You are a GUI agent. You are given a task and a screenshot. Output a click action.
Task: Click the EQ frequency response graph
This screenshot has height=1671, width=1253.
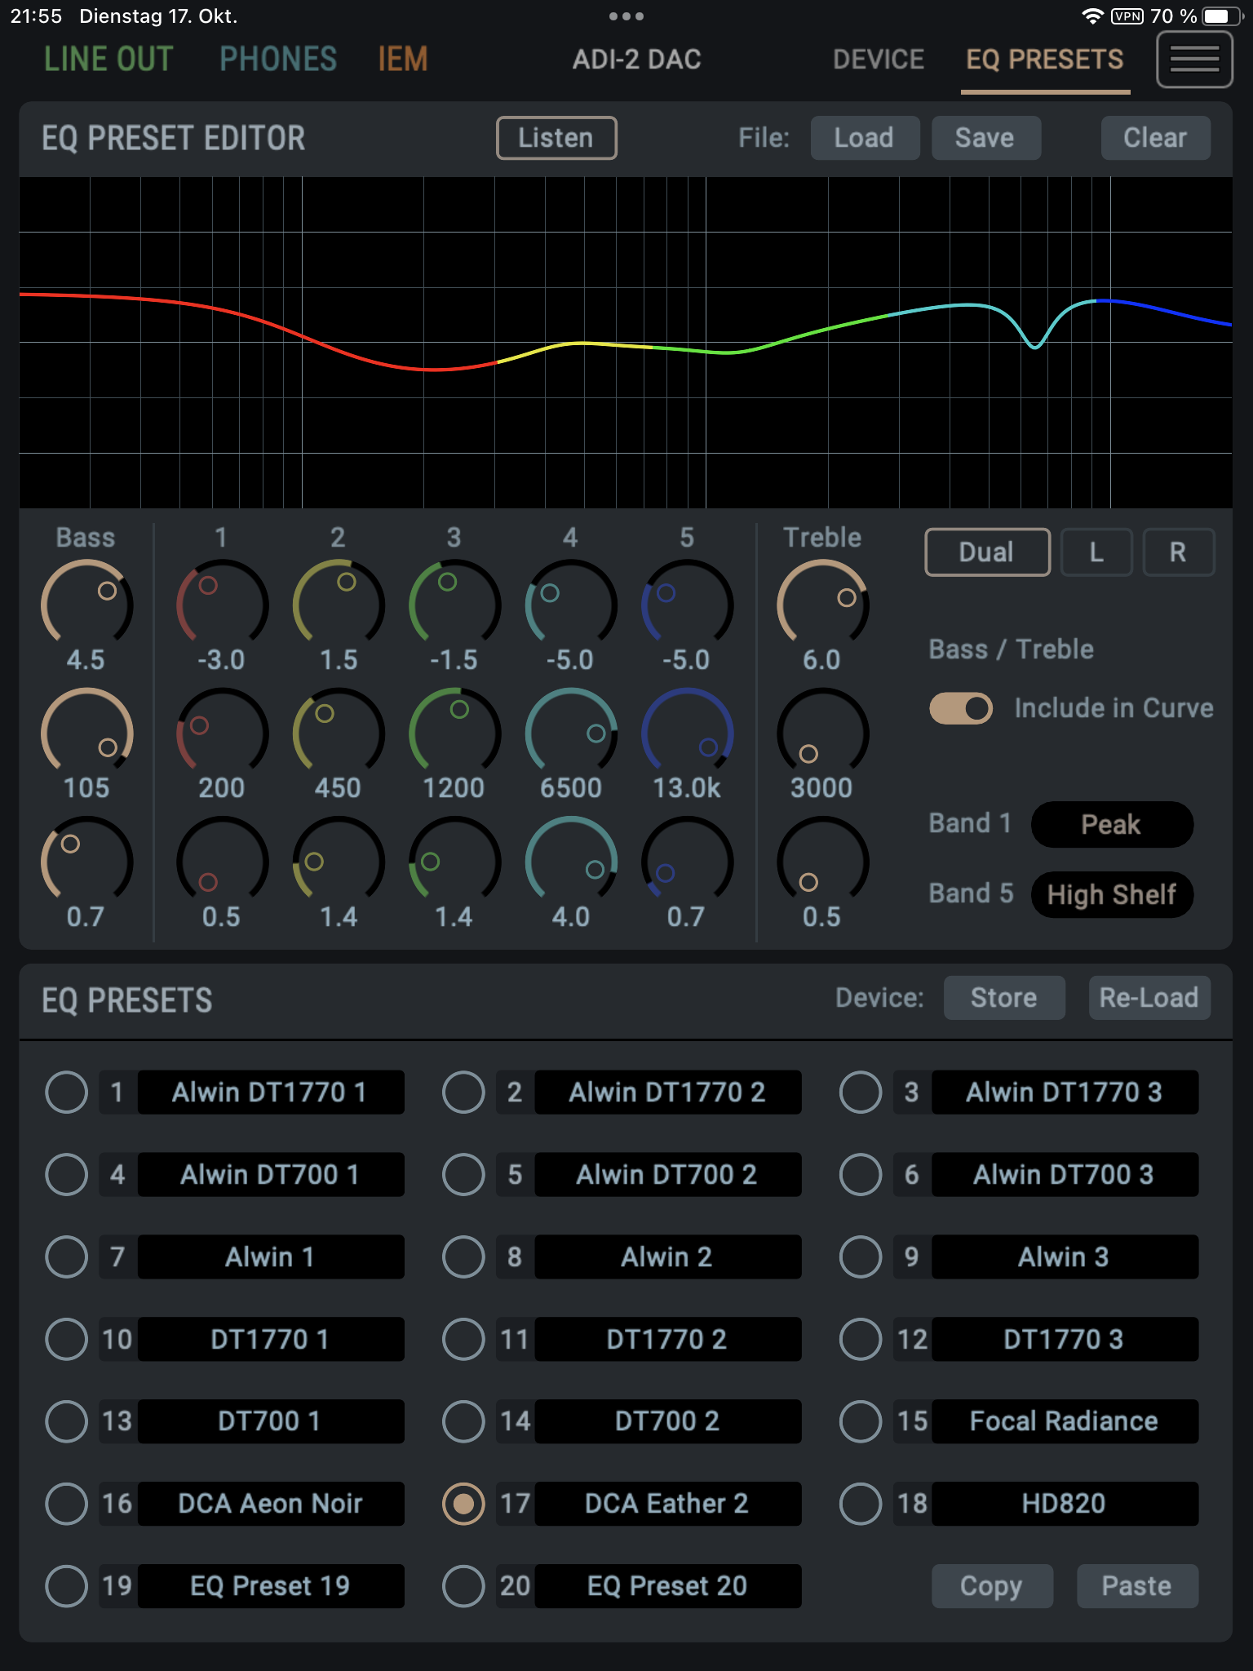point(626,343)
